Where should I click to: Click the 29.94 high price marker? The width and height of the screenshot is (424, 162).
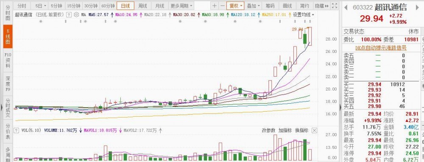point(298,29)
